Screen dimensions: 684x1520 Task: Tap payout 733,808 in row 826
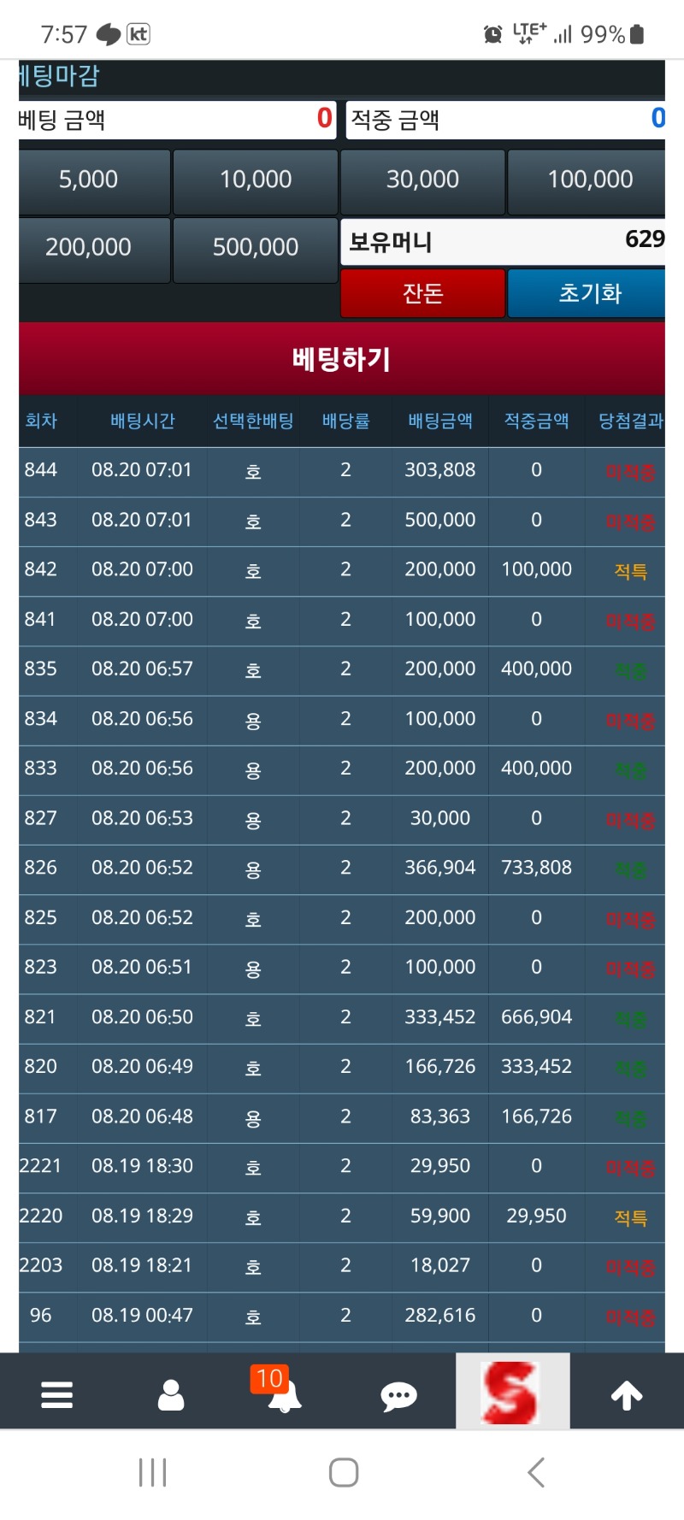tap(536, 868)
